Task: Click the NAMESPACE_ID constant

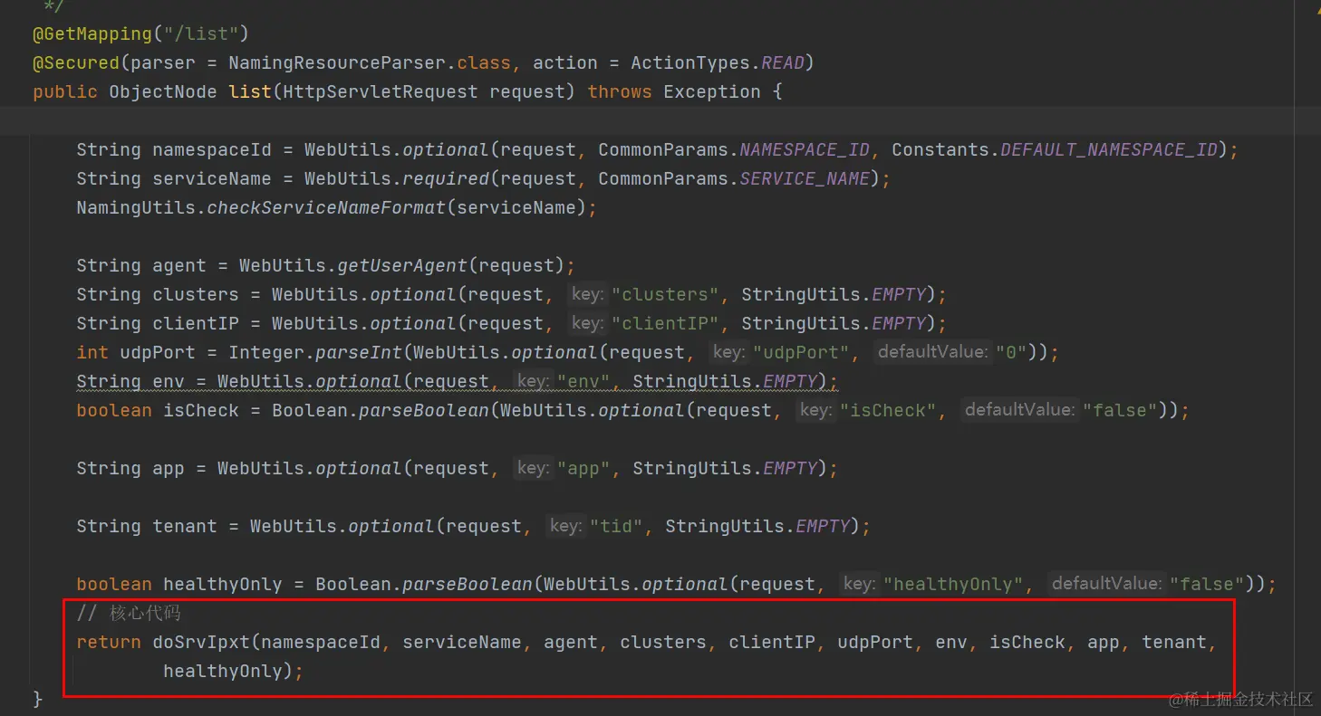Action: pos(805,149)
